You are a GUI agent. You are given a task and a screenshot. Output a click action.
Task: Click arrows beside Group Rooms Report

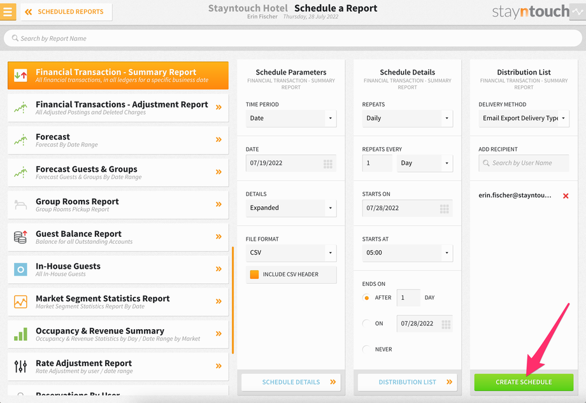[218, 204]
